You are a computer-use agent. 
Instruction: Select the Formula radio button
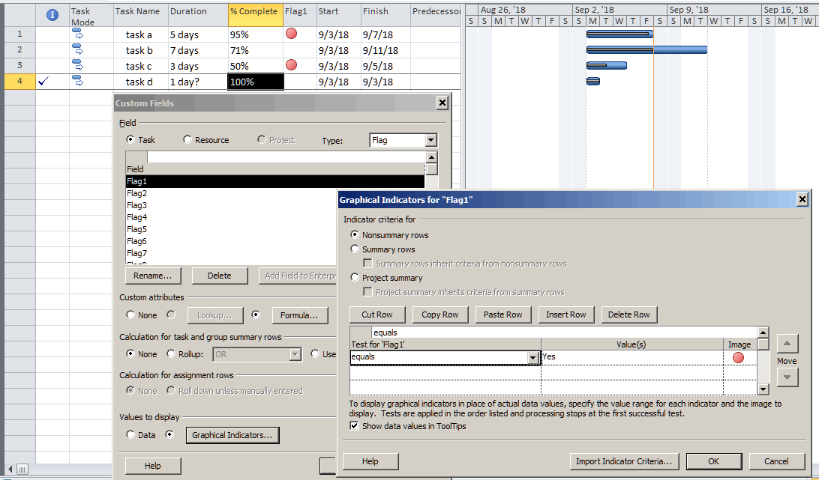point(256,315)
